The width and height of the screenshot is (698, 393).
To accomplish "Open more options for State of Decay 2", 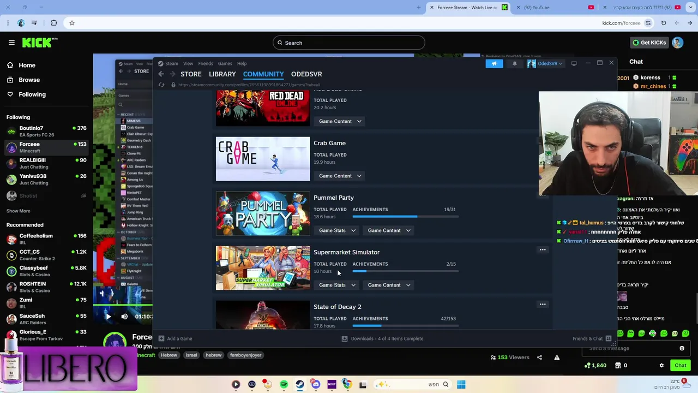I will [543, 305].
